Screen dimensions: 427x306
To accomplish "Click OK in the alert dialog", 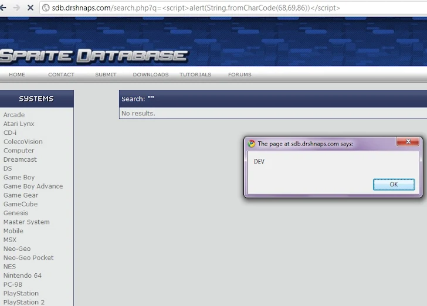I will [x=394, y=184].
